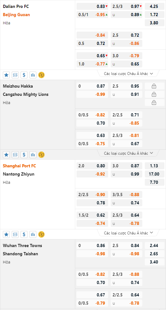The width and height of the screenshot is (166, 310).
Task: Open the list view icon below Meizhou Hakka match
Action: click(15, 155)
